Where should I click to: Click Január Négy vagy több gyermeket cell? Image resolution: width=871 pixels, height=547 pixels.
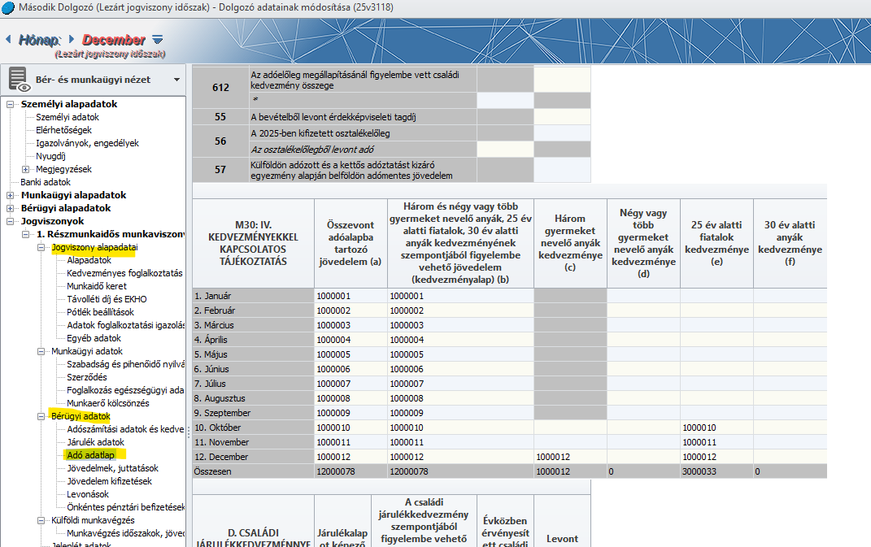[x=643, y=296]
